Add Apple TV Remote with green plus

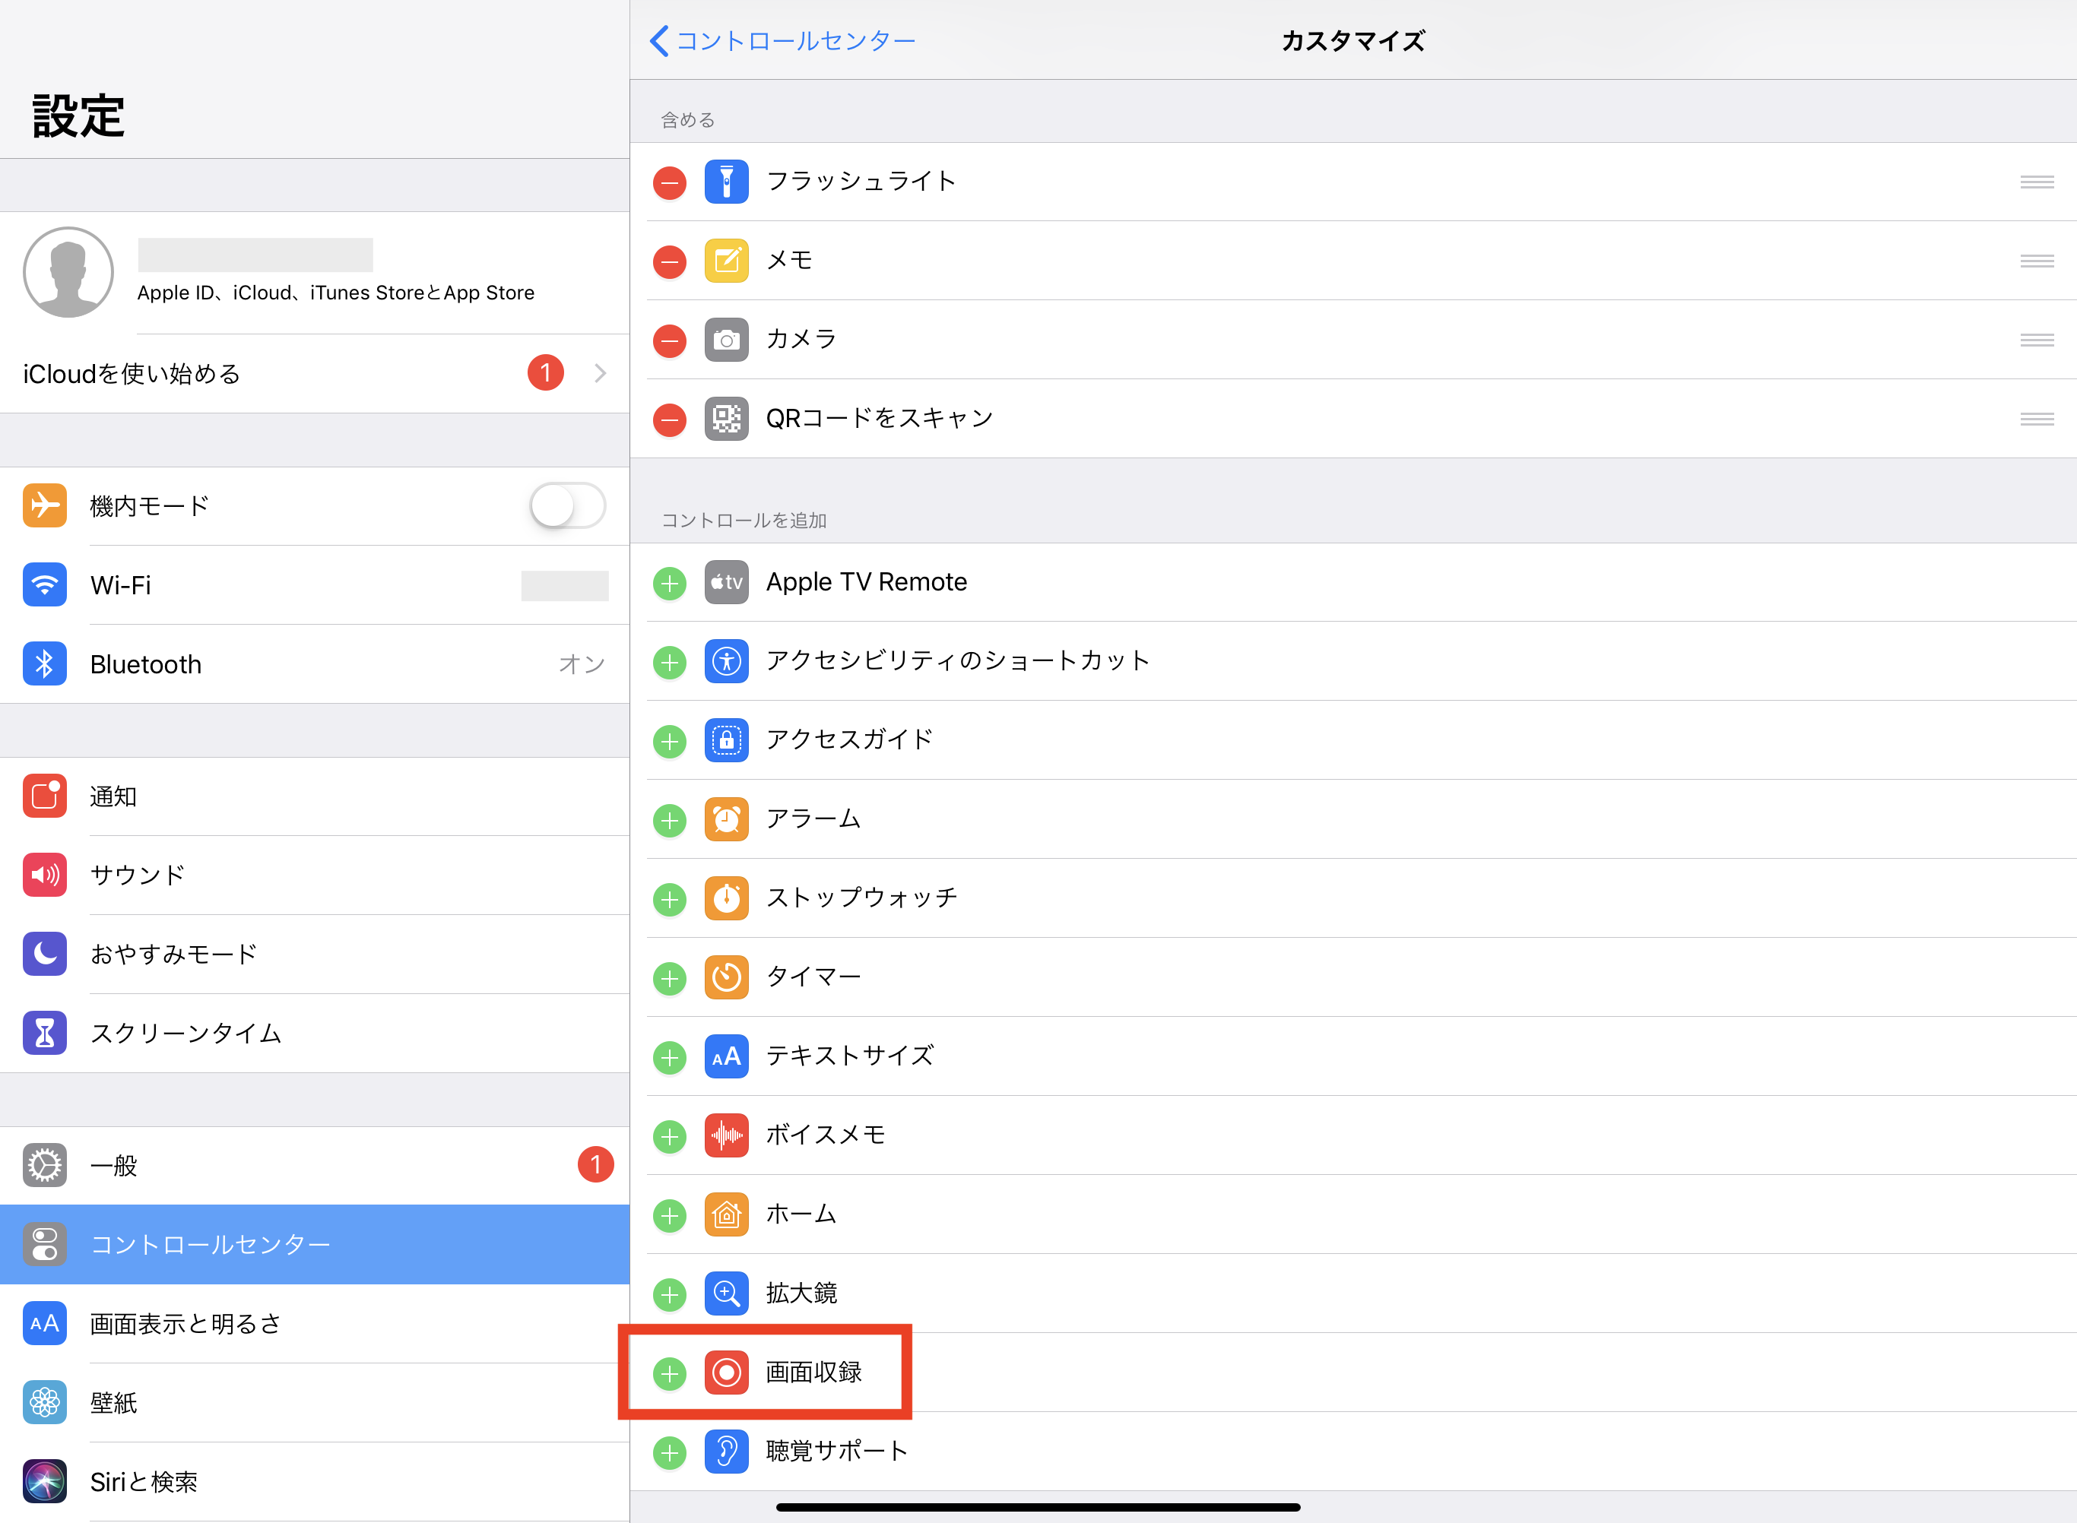(x=670, y=584)
